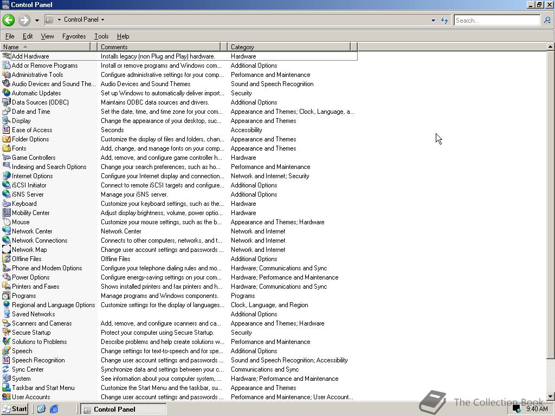Click the Scanners and Cameras icon
This screenshot has width=555, height=416.
point(7,323)
